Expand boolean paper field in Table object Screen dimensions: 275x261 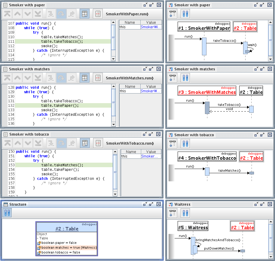point(39,243)
